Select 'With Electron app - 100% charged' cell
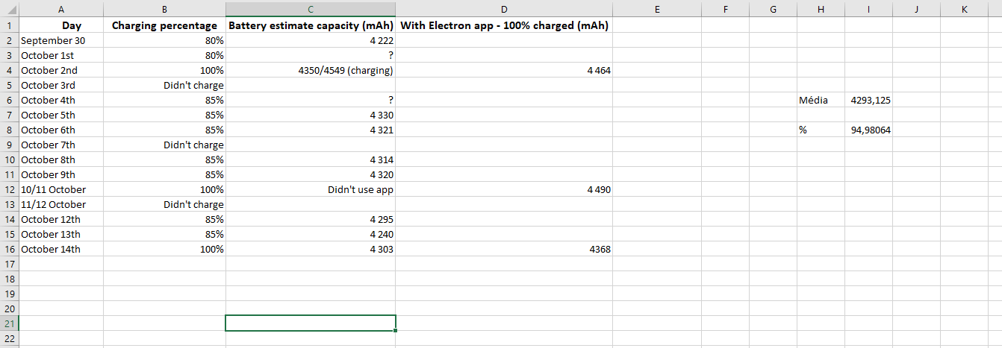This screenshot has width=1002, height=348. coord(504,25)
